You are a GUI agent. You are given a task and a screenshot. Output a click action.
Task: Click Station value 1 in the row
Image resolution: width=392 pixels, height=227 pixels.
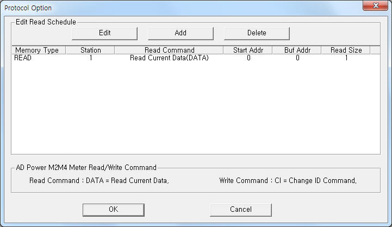[x=91, y=58]
